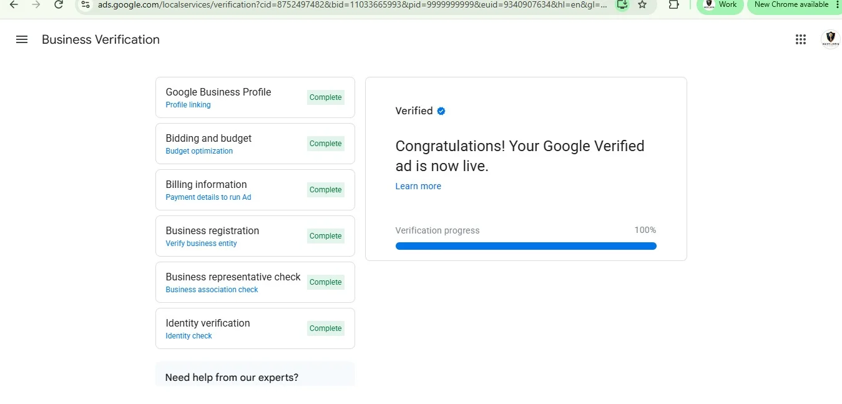Open the Bidding and budget card
Image resolution: width=842 pixels, height=404 pixels.
click(x=255, y=144)
